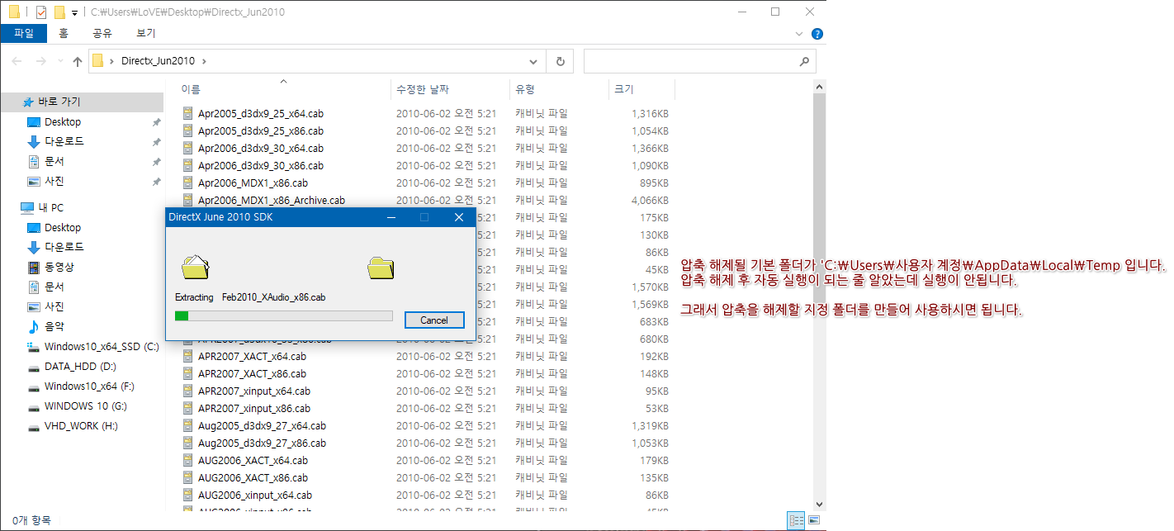This screenshot has width=1174, height=531.
Task: Select file Apr2006_MDX1_x86_Archive.cab
Action: pyautogui.click(x=271, y=200)
